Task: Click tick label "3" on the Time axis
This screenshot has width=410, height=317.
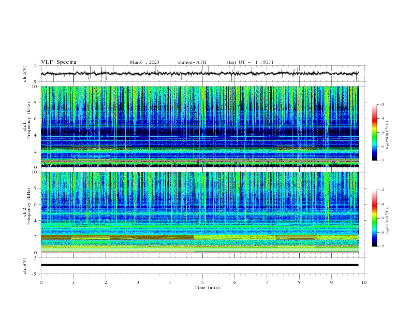Action: point(138,282)
